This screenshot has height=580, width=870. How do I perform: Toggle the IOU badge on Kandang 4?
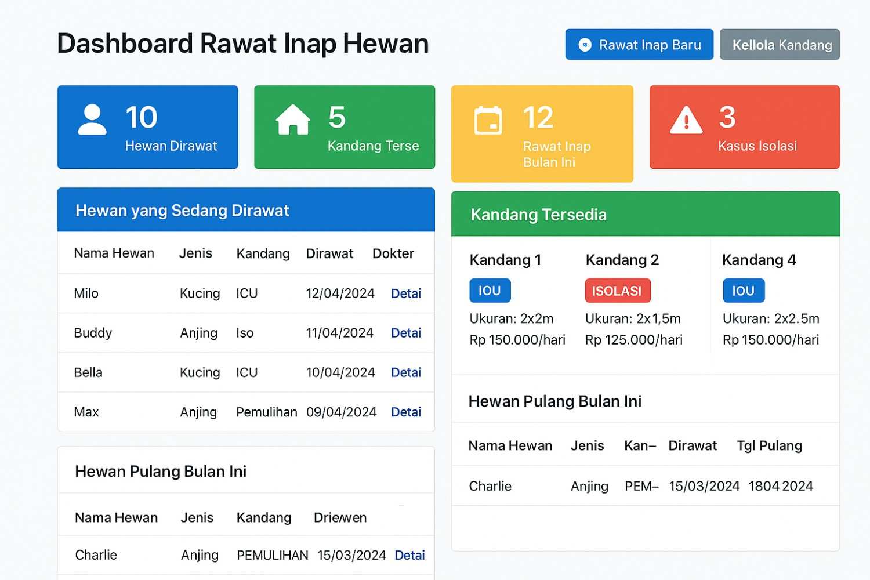[x=744, y=291]
